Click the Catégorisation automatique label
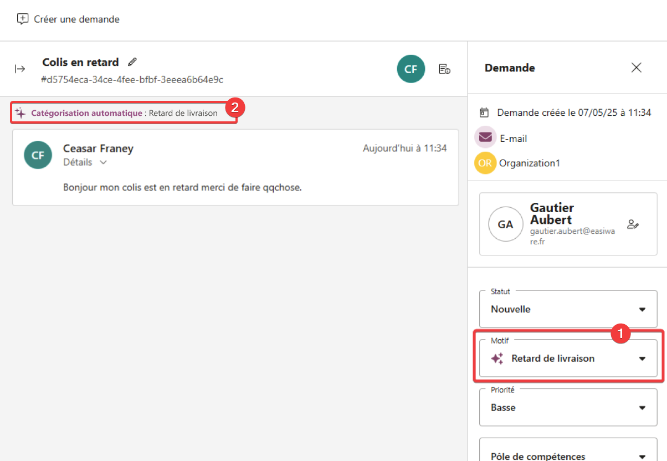 tap(86, 113)
